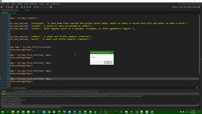The height and width of the screenshot is (114, 202).
Task: Open the Source Control menu
Action: [x=56, y=4]
